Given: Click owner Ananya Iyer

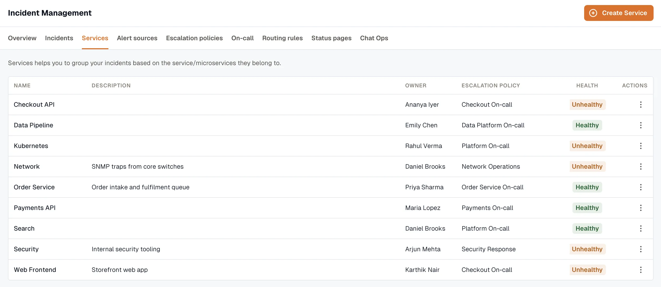Looking at the screenshot, I should click(x=422, y=105).
